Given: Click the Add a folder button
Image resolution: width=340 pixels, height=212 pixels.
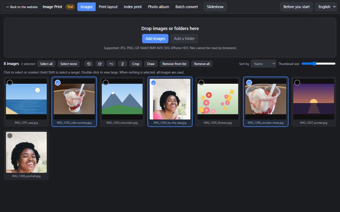Looking at the screenshot, I should [184, 39].
